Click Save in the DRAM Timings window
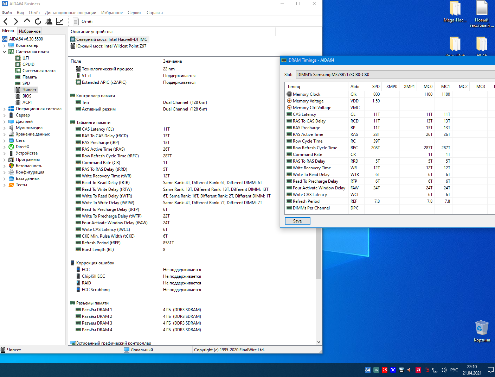Viewport: 495px width, 377px height. click(297, 221)
